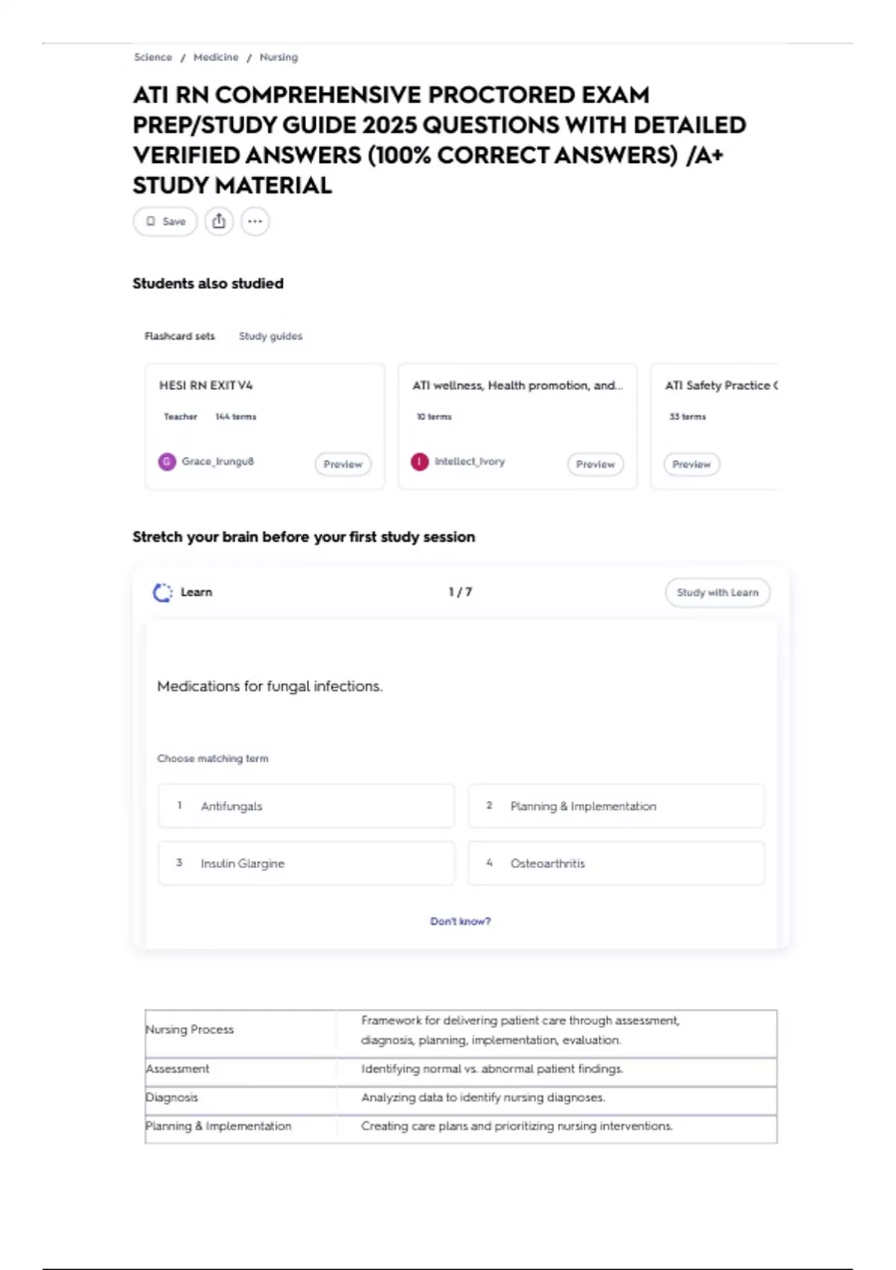Click Grace_Irungu8's purple avatar icon

[x=167, y=462]
